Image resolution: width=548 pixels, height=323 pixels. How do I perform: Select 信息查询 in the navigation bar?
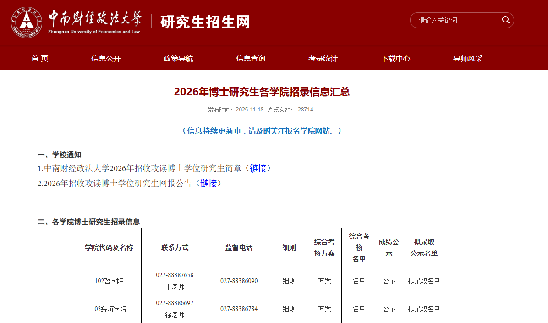point(251,58)
